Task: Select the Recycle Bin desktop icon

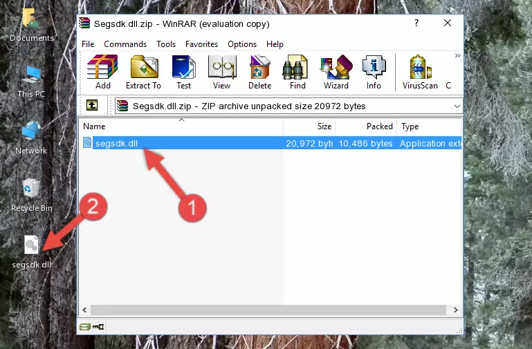Action: 32,195
